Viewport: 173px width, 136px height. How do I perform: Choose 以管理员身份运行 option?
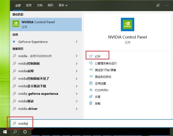106,63
